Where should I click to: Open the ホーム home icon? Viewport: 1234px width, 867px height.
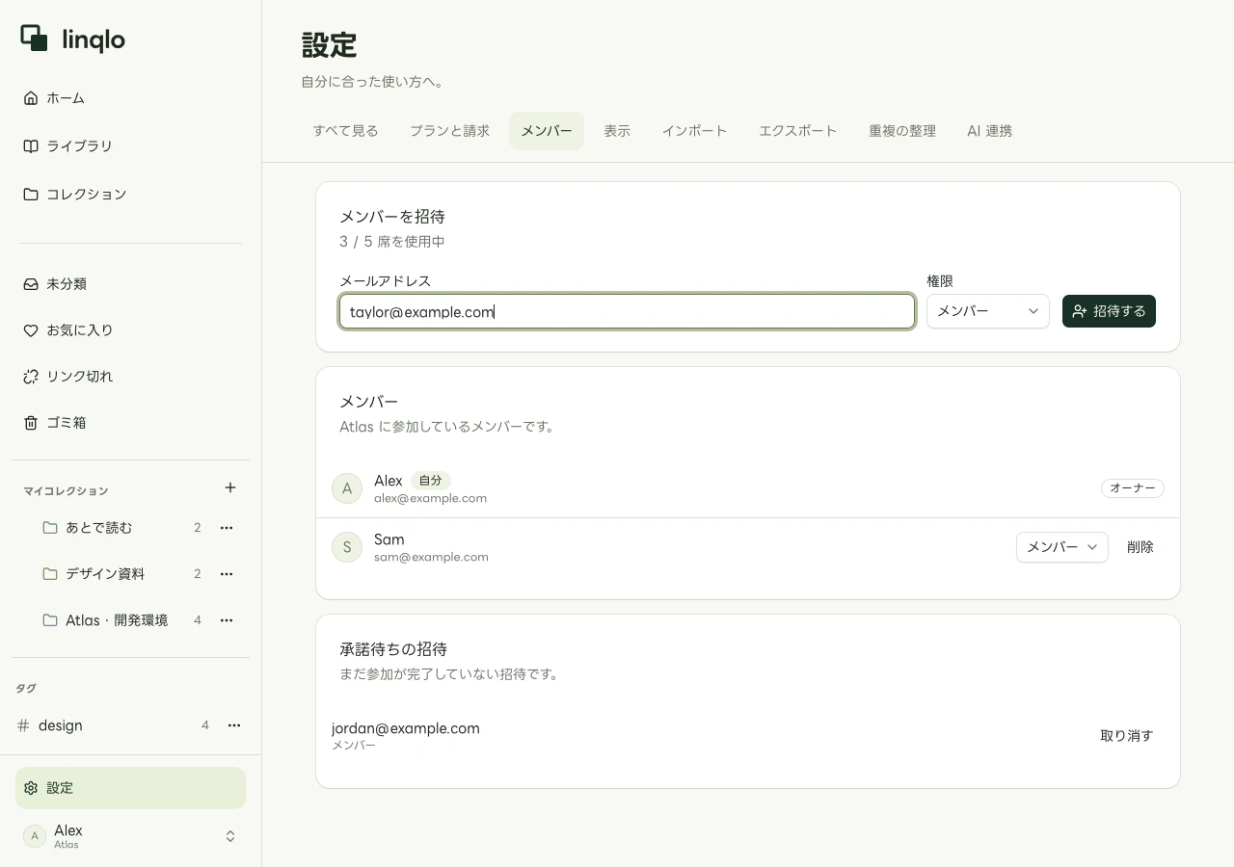[x=31, y=98]
